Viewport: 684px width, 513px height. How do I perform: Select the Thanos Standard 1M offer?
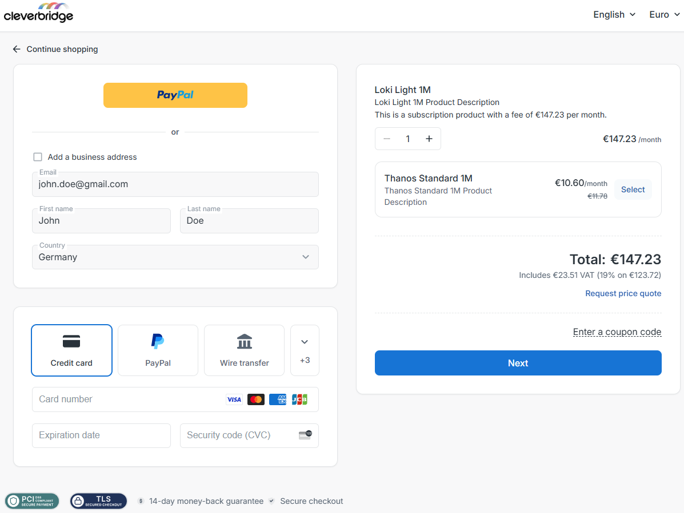(x=633, y=189)
